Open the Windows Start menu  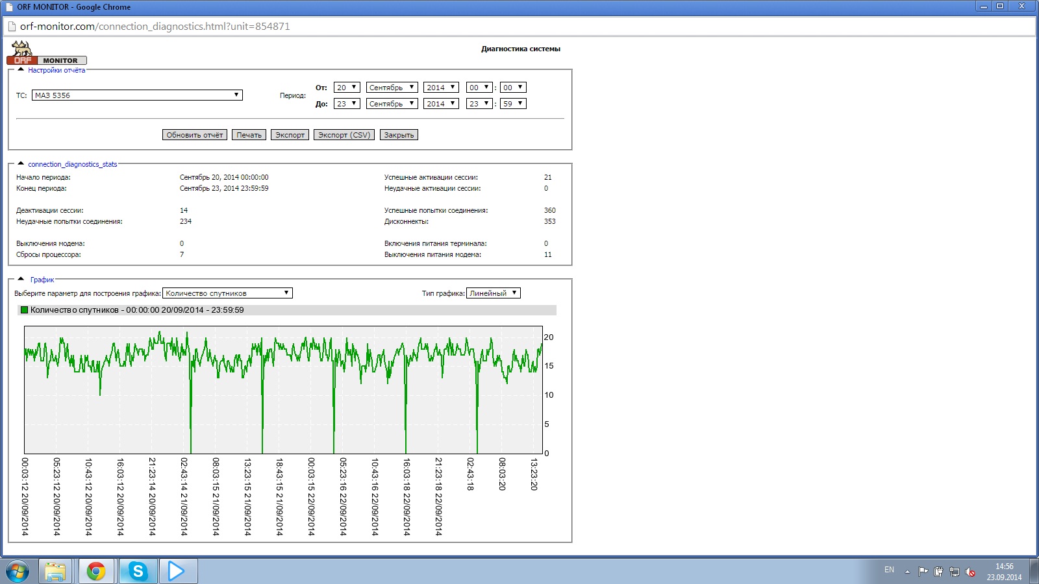pos(18,572)
